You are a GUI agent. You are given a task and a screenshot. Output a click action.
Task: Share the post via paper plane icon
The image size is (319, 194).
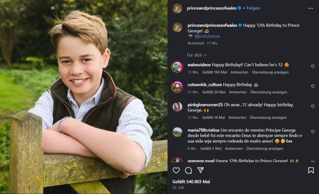click(x=200, y=170)
